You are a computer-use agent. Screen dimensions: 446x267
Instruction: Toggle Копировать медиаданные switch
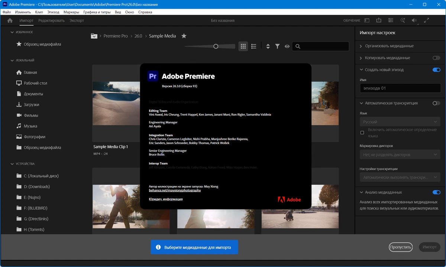pos(436,58)
